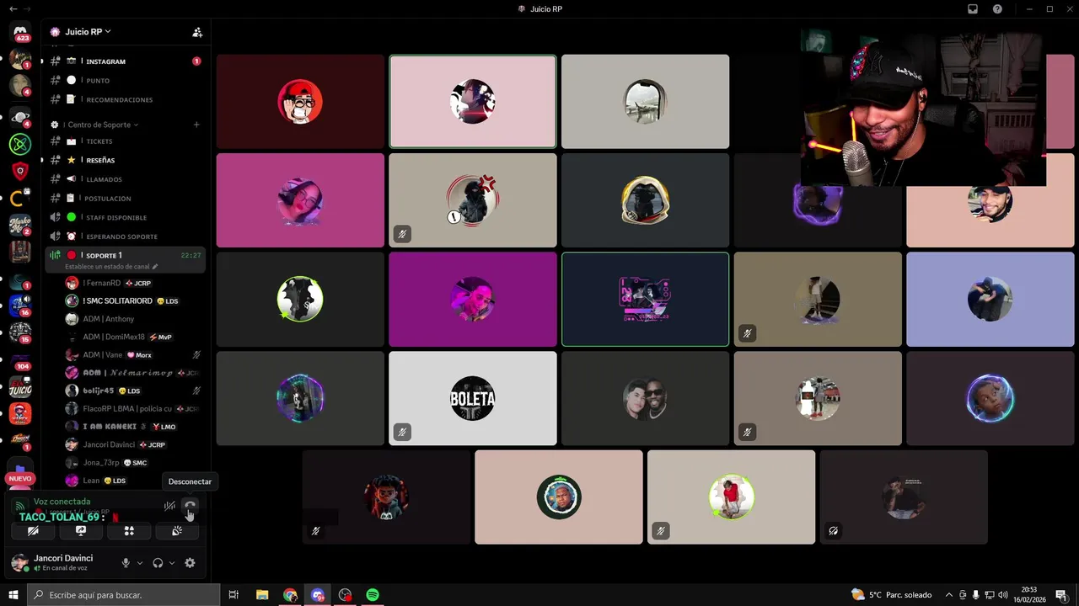Open the red shield server icon

(20, 172)
